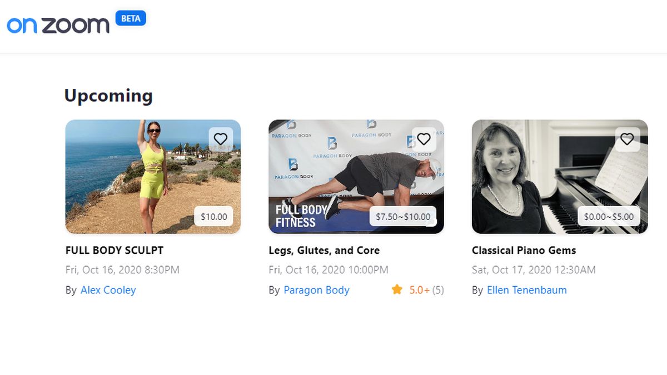Viewport: 667px width, 375px height.
Task: Click the $0.00~$5.00 price tag
Action: [x=608, y=217]
